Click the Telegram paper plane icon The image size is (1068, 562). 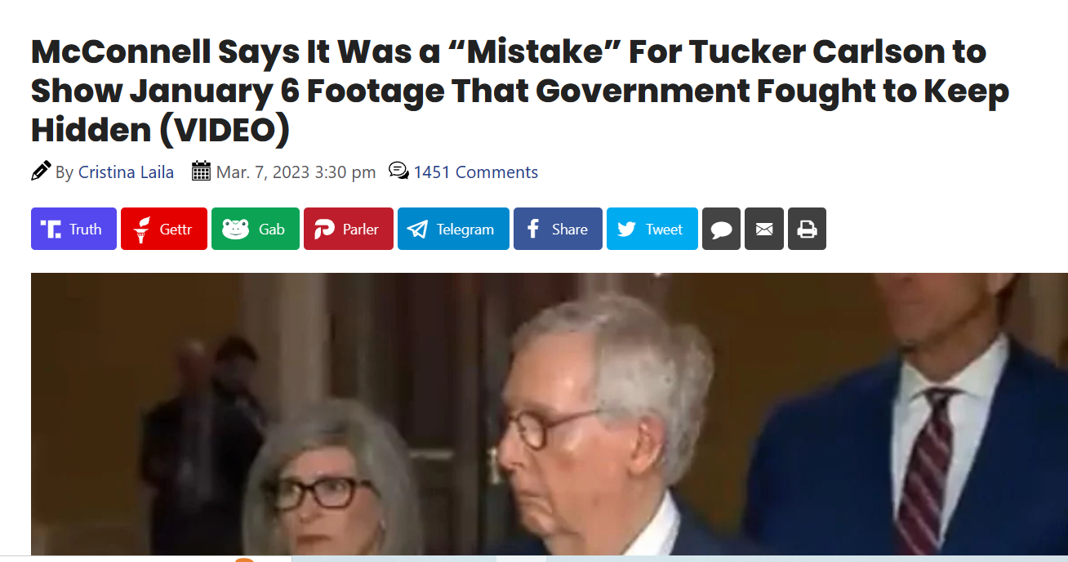[x=417, y=230]
